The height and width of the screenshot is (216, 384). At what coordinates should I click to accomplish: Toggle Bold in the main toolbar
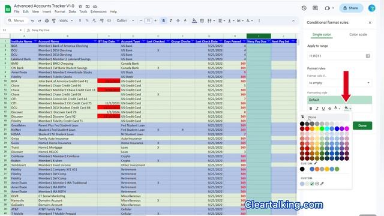[164, 21]
